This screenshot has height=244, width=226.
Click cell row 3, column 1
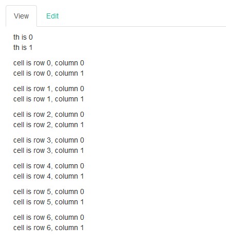(x=48, y=150)
